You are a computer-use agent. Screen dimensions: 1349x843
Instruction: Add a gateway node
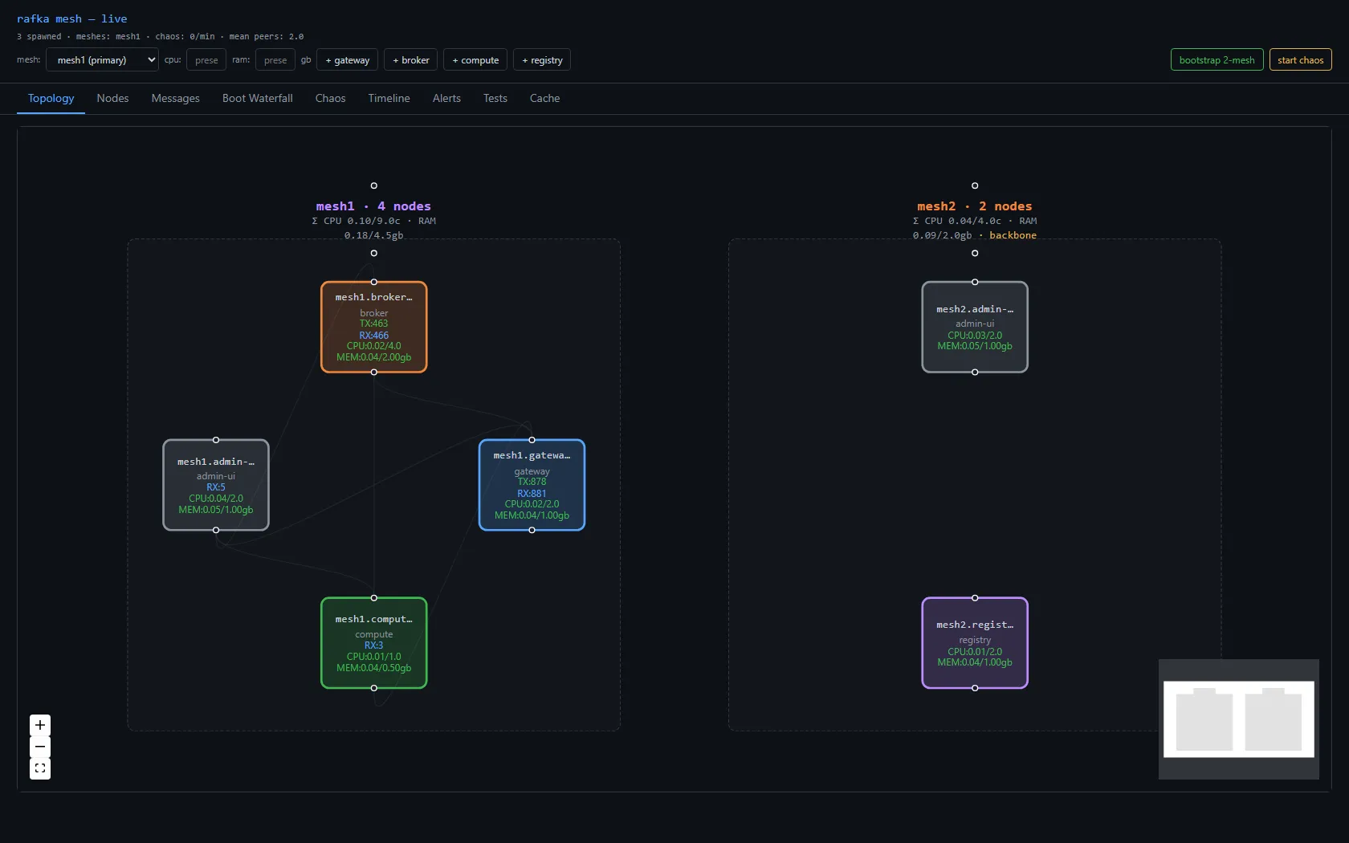348,59
